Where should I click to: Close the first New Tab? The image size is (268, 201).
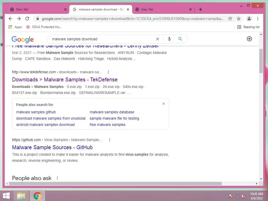click(65, 9)
